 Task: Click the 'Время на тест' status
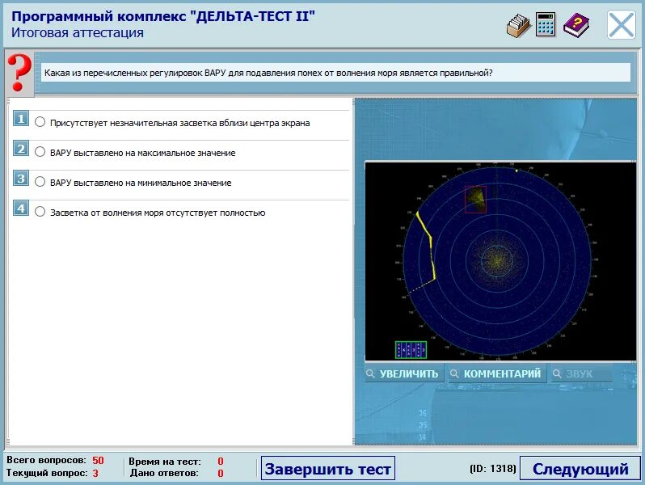point(176,461)
